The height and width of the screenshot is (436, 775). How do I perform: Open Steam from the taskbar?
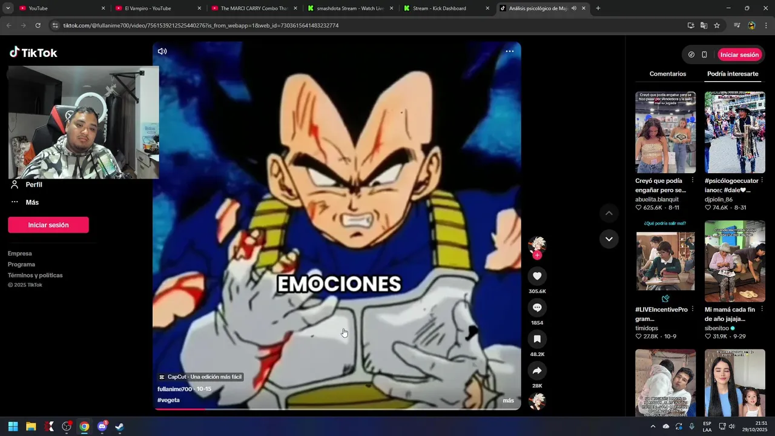point(120,426)
